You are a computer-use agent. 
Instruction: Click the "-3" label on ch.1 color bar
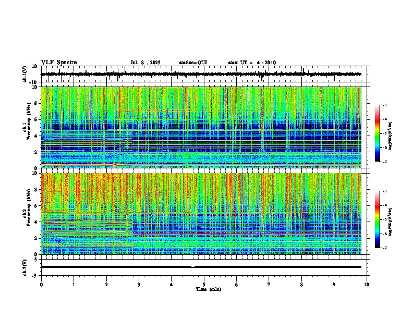[384, 105]
